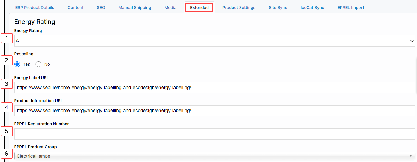Open the EPREL Product Group dropdown
The height and width of the screenshot is (162, 417).
tap(214, 156)
